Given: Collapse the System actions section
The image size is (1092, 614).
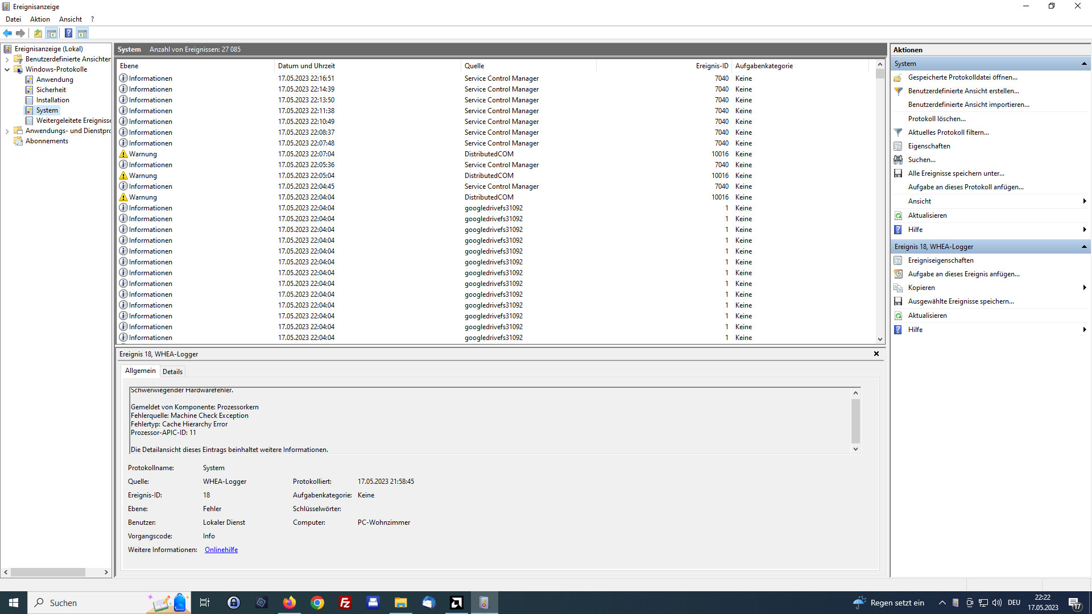Looking at the screenshot, I should pos(1084,64).
